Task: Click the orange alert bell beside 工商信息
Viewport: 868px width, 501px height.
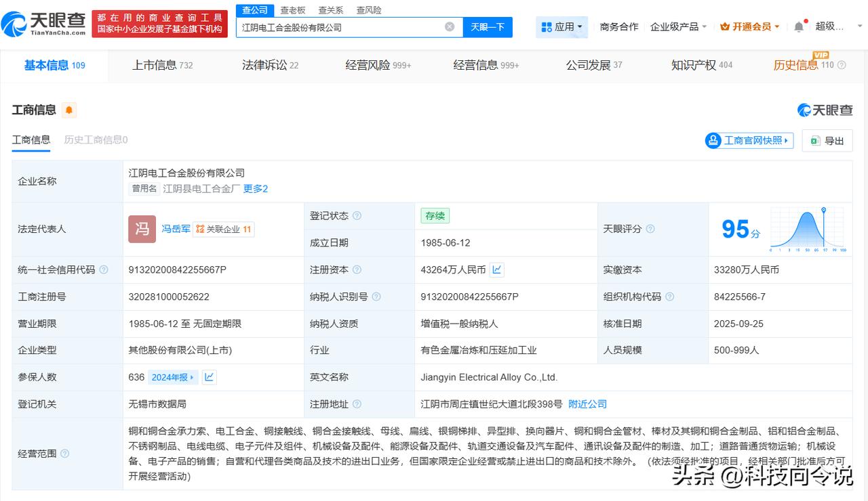Action: pyautogui.click(x=69, y=110)
